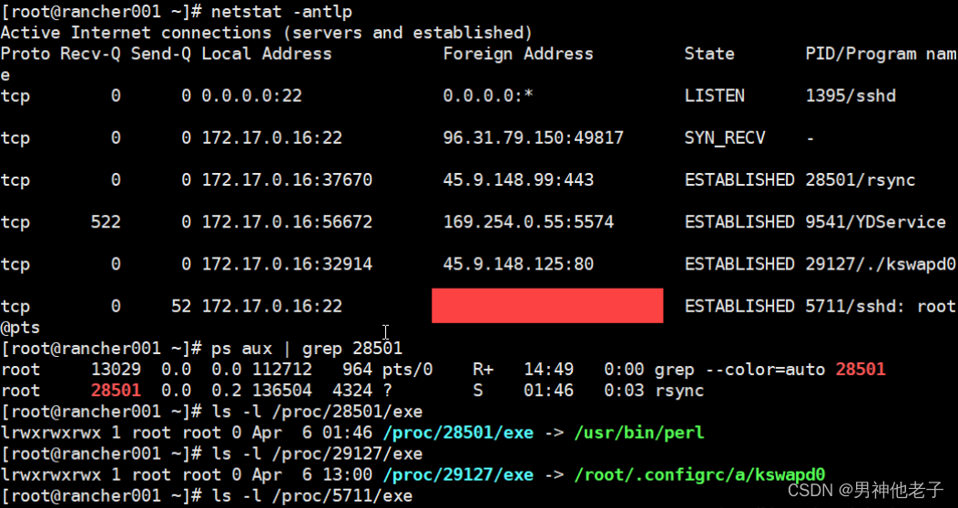
Task: Click the '5711/sshd: root' program entry
Action: [881, 307]
